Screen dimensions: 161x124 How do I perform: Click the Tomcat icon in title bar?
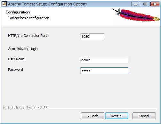coord(4,4)
